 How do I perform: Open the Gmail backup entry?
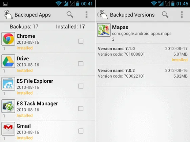tap(47, 131)
